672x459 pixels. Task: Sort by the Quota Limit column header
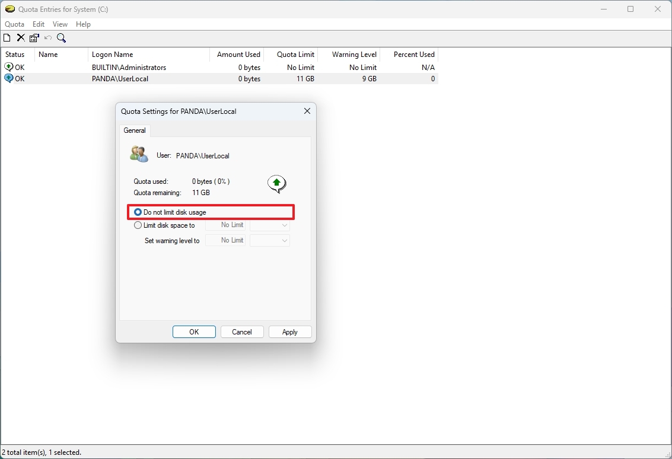tap(291, 55)
